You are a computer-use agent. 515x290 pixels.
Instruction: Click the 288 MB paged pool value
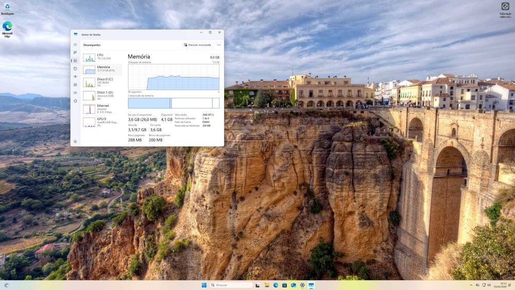click(x=134, y=140)
